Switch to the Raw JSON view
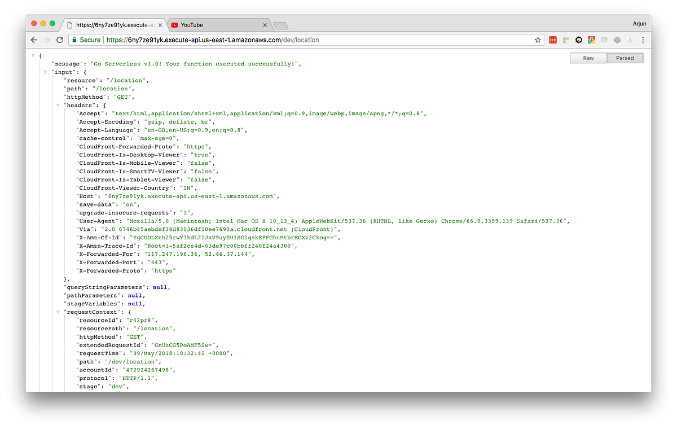The width and height of the screenshot is (677, 429). (588, 58)
